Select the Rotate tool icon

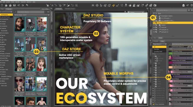pos(109,5)
